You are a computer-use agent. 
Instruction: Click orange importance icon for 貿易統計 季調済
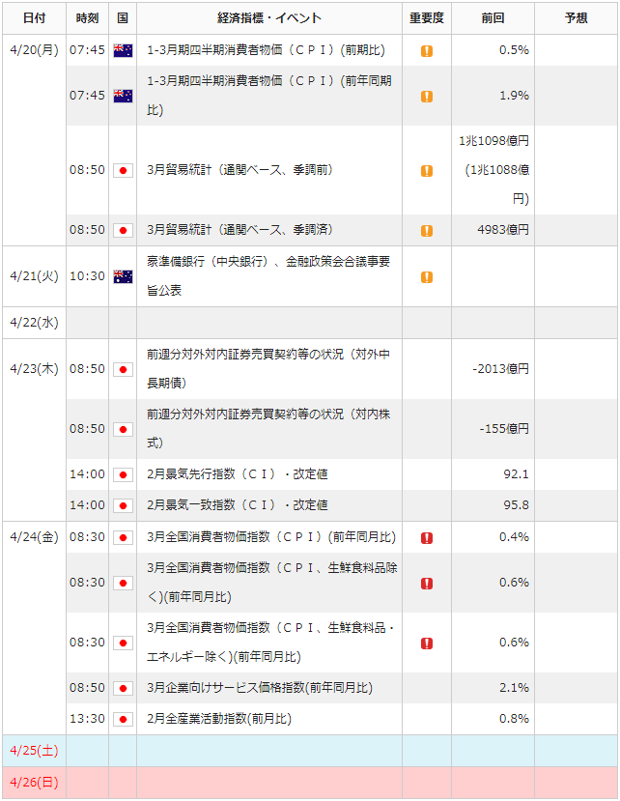[427, 231]
